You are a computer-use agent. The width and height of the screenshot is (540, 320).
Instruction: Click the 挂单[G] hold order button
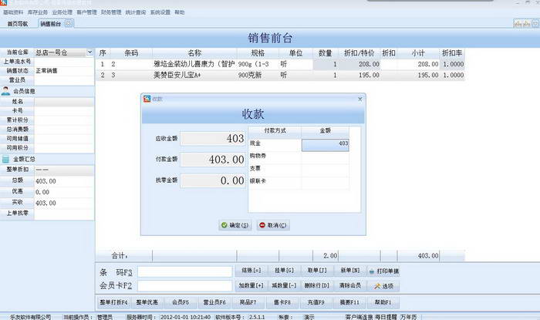(x=284, y=271)
